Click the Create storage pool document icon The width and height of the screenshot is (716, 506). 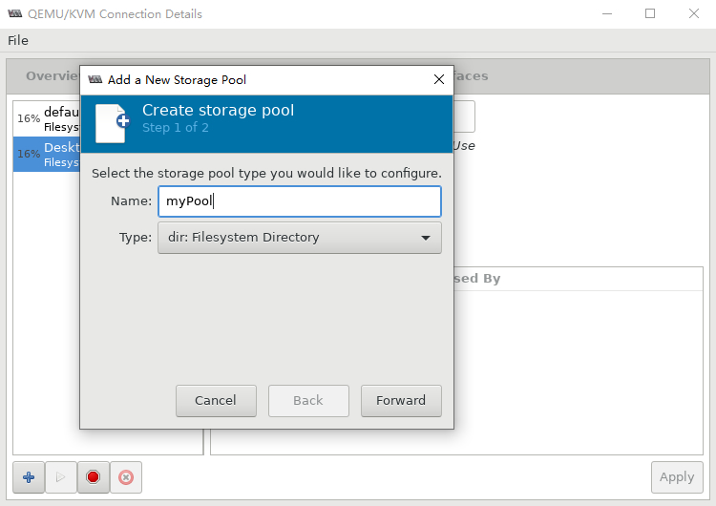112,123
